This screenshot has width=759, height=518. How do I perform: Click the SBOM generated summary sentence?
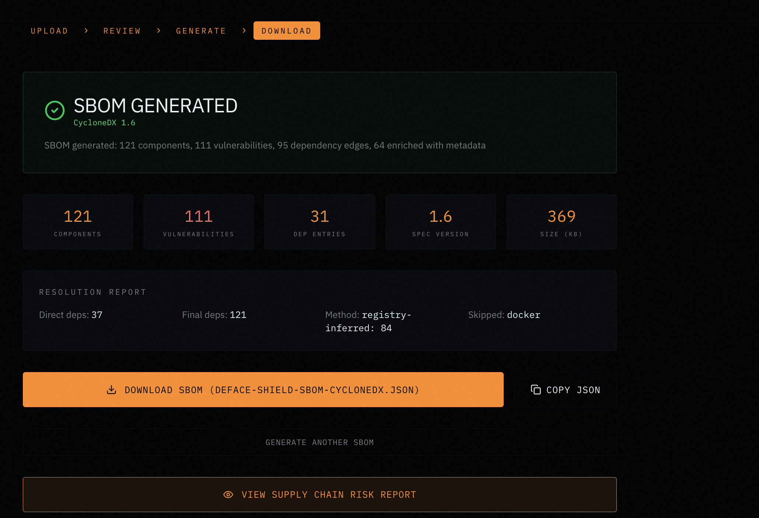coord(265,146)
